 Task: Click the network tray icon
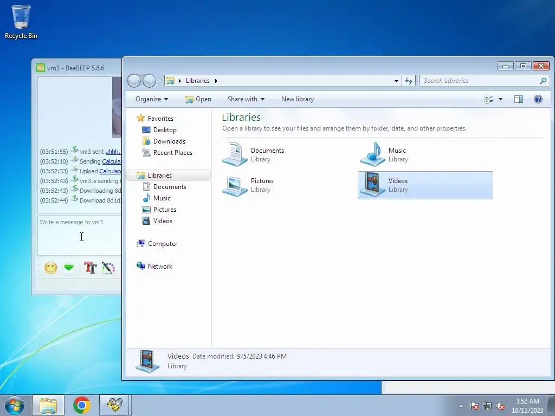tap(487, 406)
